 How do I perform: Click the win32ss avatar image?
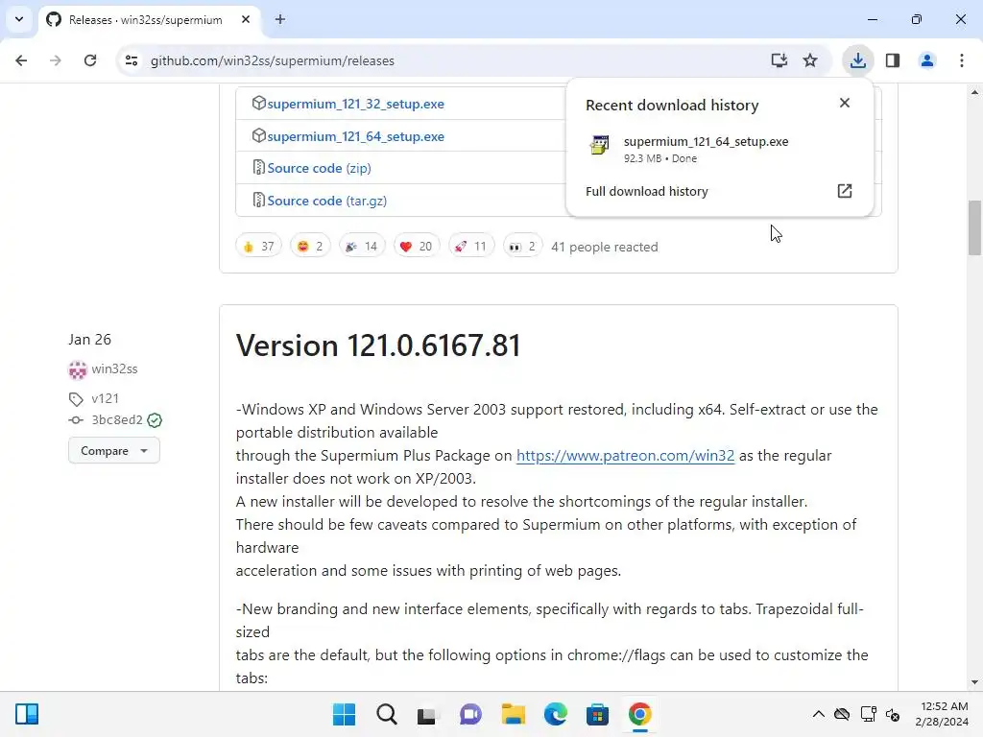click(77, 369)
